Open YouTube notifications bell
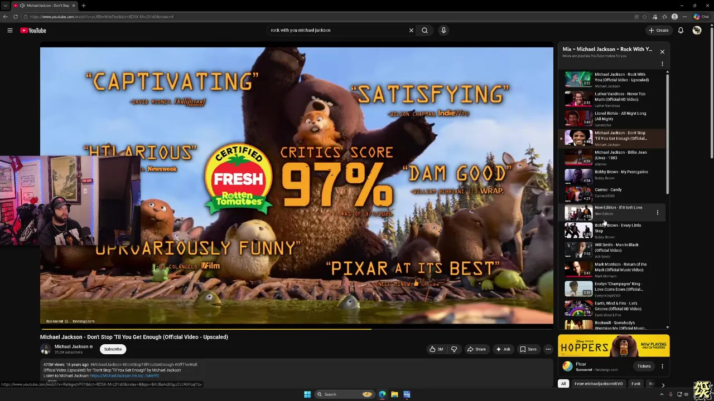The height and width of the screenshot is (401, 714). 681,30
